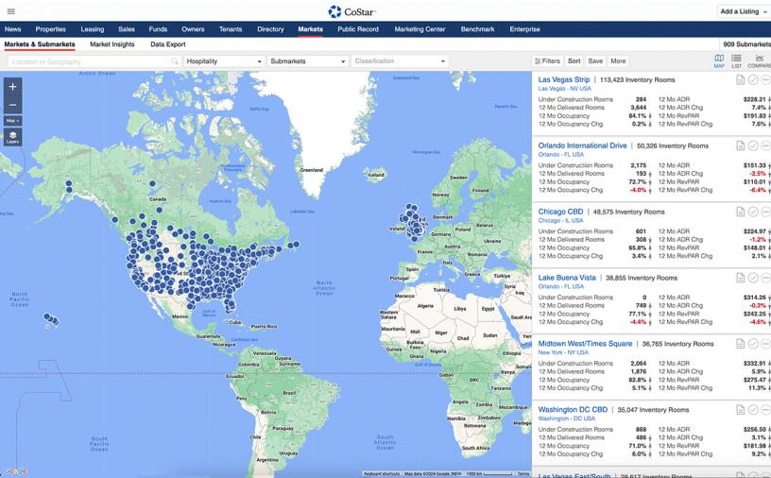Switch to List view
Image resolution: width=771 pixels, height=478 pixels.
[736, 61]
